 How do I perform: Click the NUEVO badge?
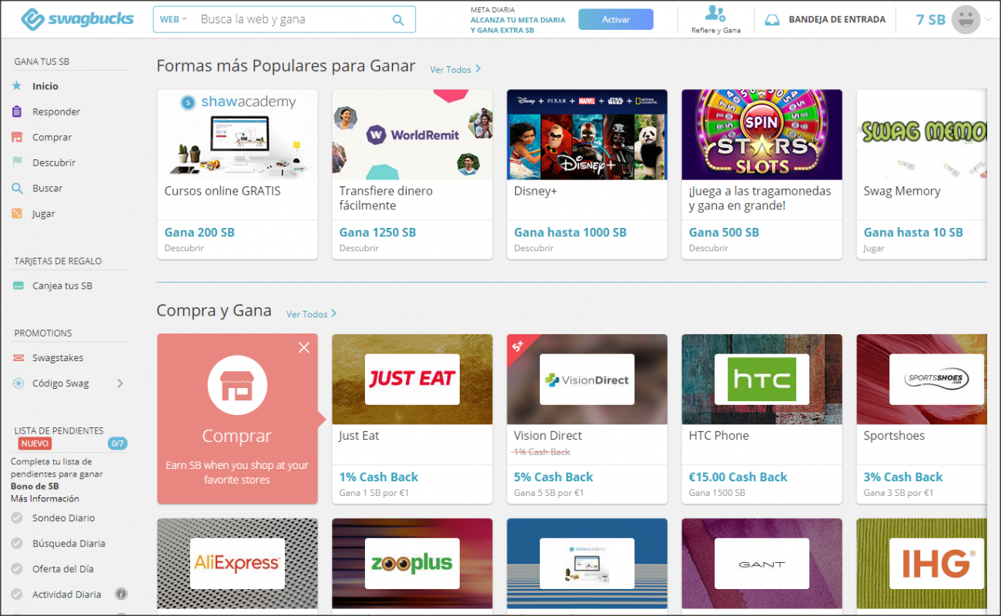(x=35, y=444)
